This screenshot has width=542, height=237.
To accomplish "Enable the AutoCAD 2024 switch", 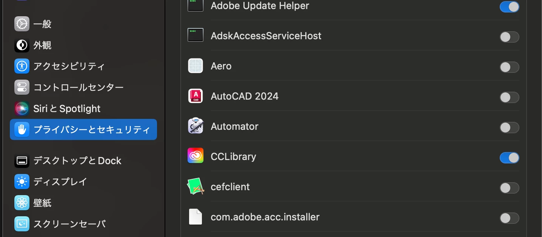I will pos(509,97).
